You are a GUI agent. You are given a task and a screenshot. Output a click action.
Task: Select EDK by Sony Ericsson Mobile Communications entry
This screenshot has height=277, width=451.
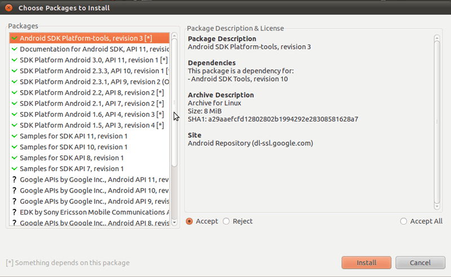click(x=90, y=212)
